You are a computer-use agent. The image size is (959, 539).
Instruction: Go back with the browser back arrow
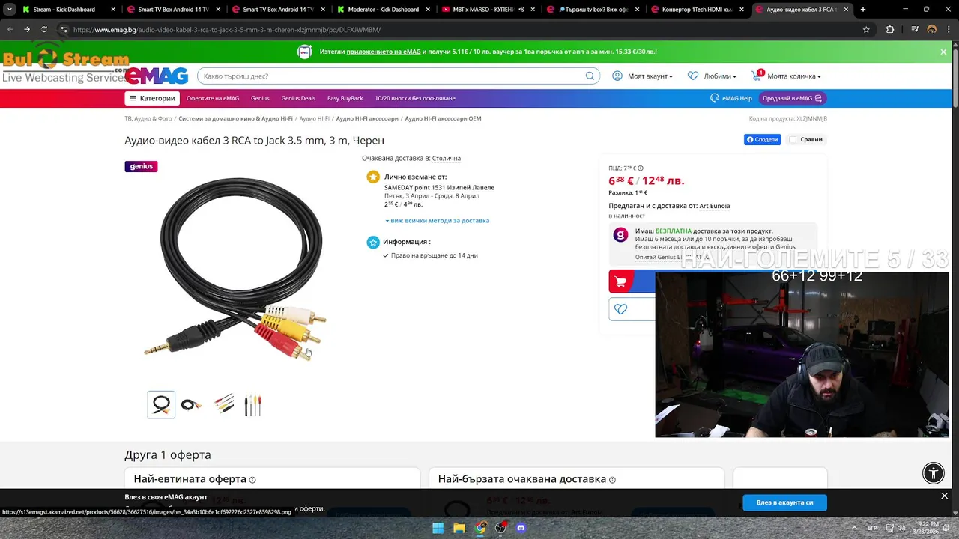(10, 29)
